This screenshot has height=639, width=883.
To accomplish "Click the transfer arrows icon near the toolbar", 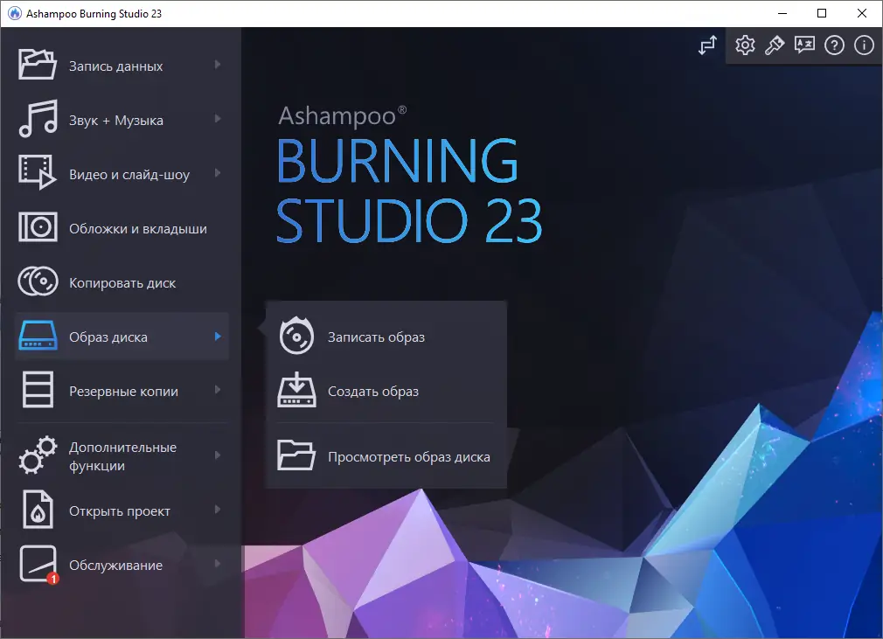I will point(706,45).
